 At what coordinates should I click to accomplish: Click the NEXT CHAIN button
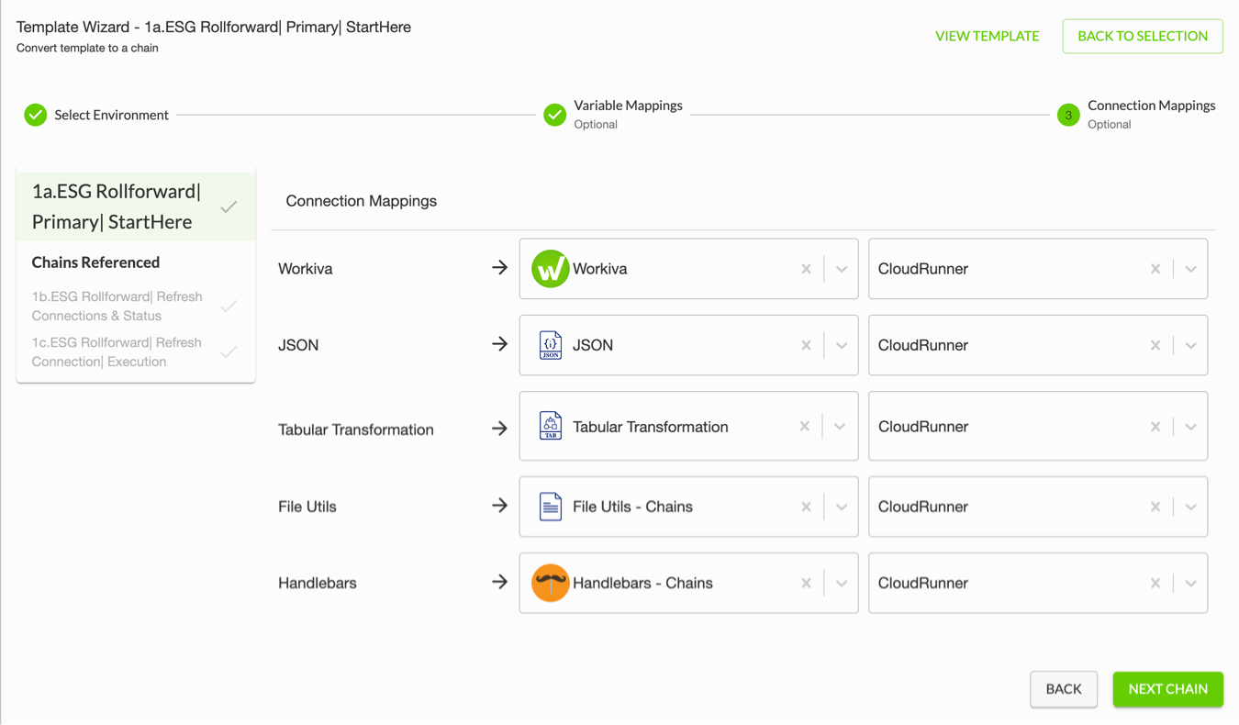pos(1167,689)
